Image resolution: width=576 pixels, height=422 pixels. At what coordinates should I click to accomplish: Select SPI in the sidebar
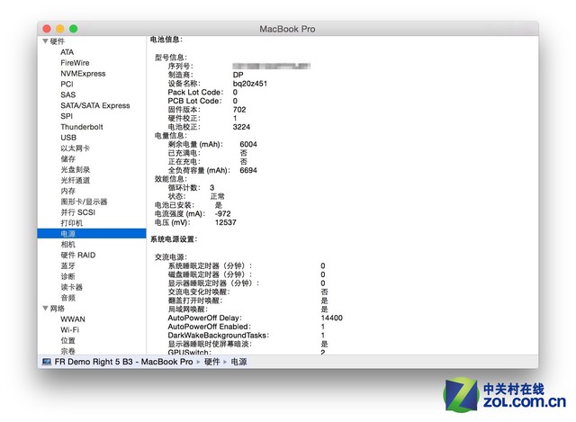point(67,116)
